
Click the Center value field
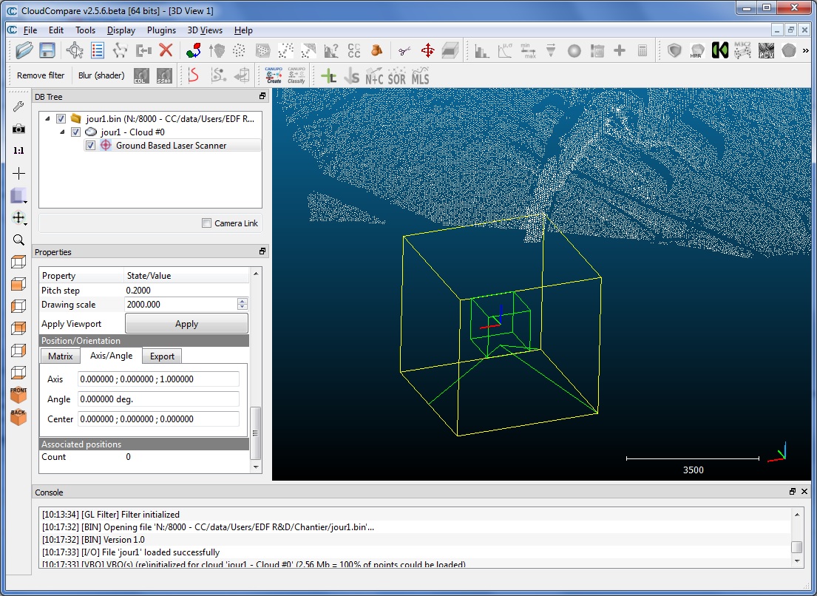pos(158,419)
